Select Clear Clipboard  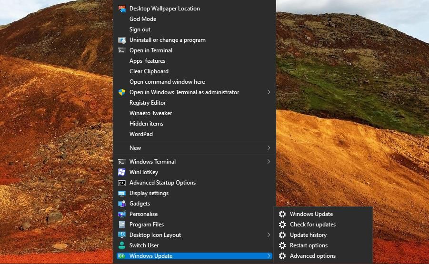coord(149,71)
